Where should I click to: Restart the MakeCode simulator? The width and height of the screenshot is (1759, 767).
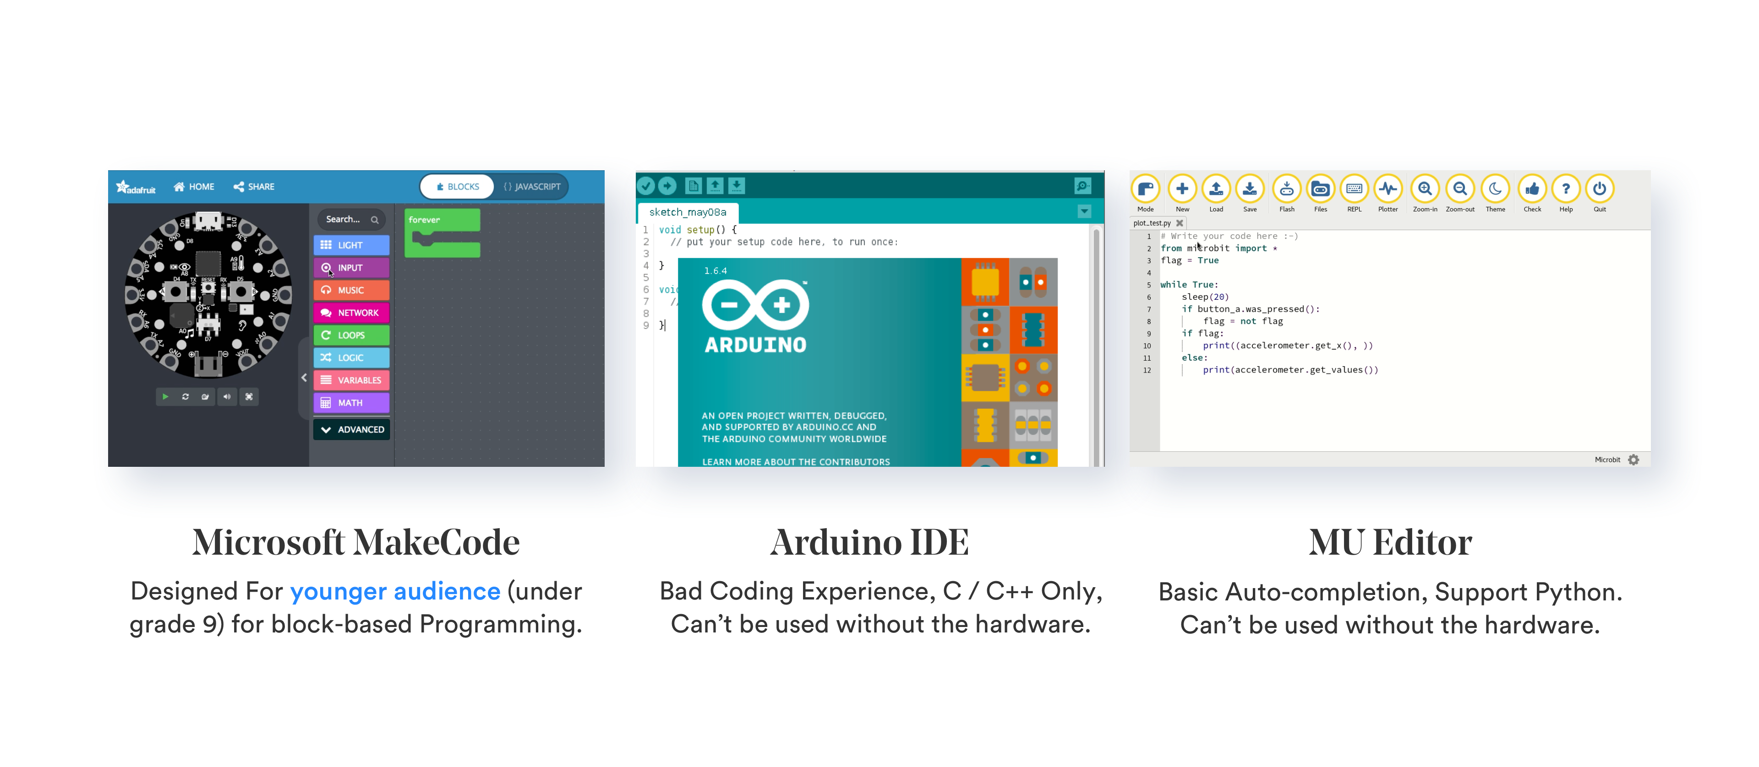[x=185, y=396]
